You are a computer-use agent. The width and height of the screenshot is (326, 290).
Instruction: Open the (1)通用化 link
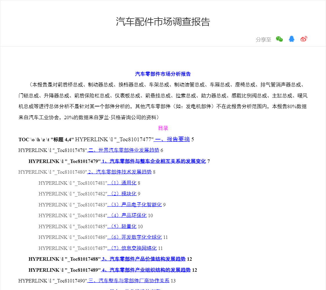click(x=122, y=183)
